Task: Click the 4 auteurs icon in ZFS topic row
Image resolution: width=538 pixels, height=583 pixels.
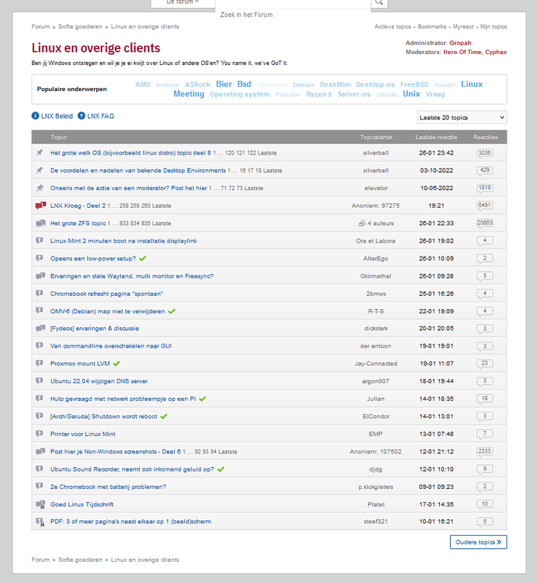Action: pyautogui.click(x=362, y=224)
